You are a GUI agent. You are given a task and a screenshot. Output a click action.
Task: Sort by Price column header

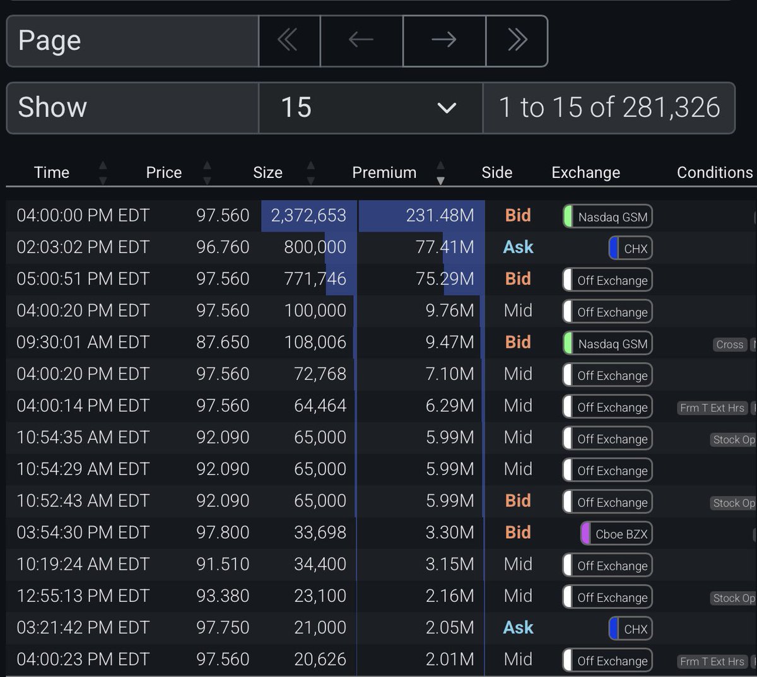(164, 172)
